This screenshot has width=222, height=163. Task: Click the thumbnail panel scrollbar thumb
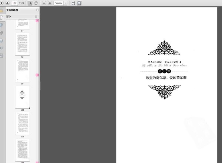click(x=37, y=75)
